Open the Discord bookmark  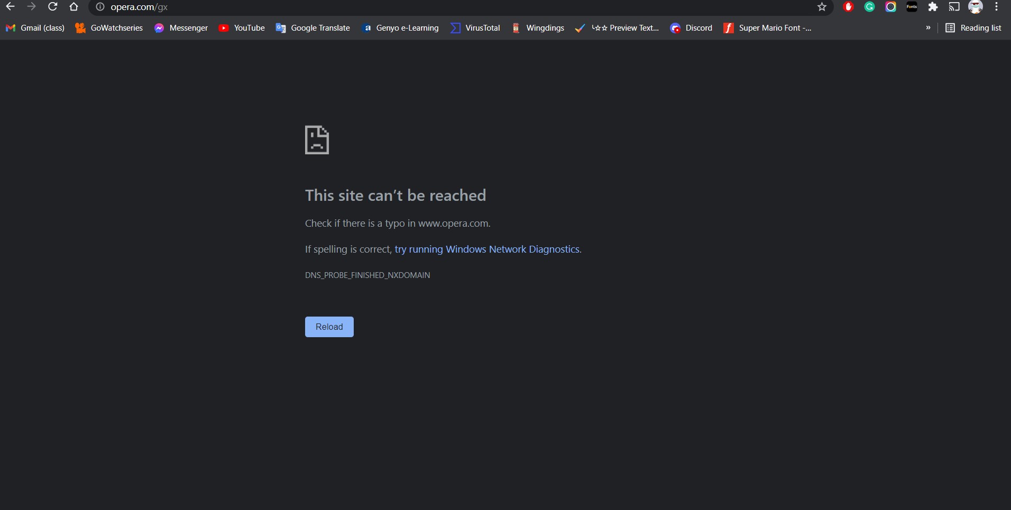pos(692,28)
